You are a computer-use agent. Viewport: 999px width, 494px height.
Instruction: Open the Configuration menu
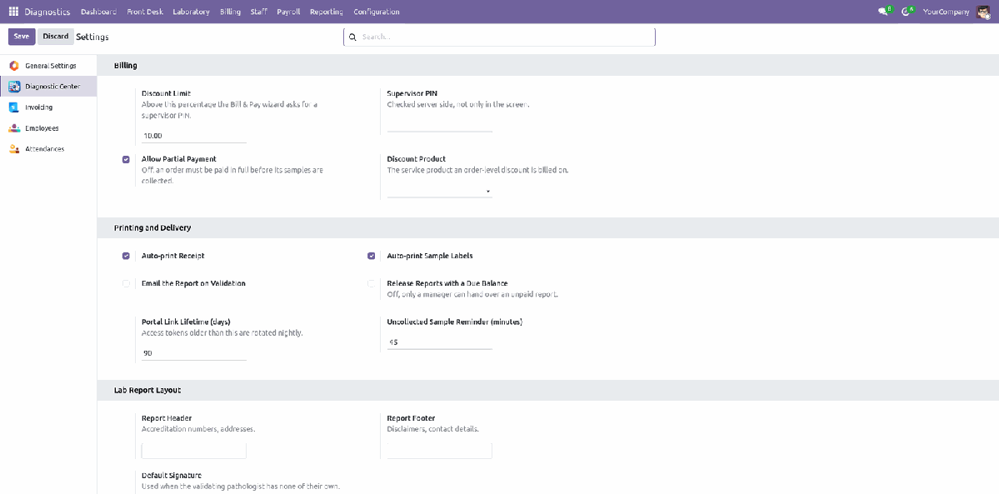pyautogui.click(x=377, y=12)
